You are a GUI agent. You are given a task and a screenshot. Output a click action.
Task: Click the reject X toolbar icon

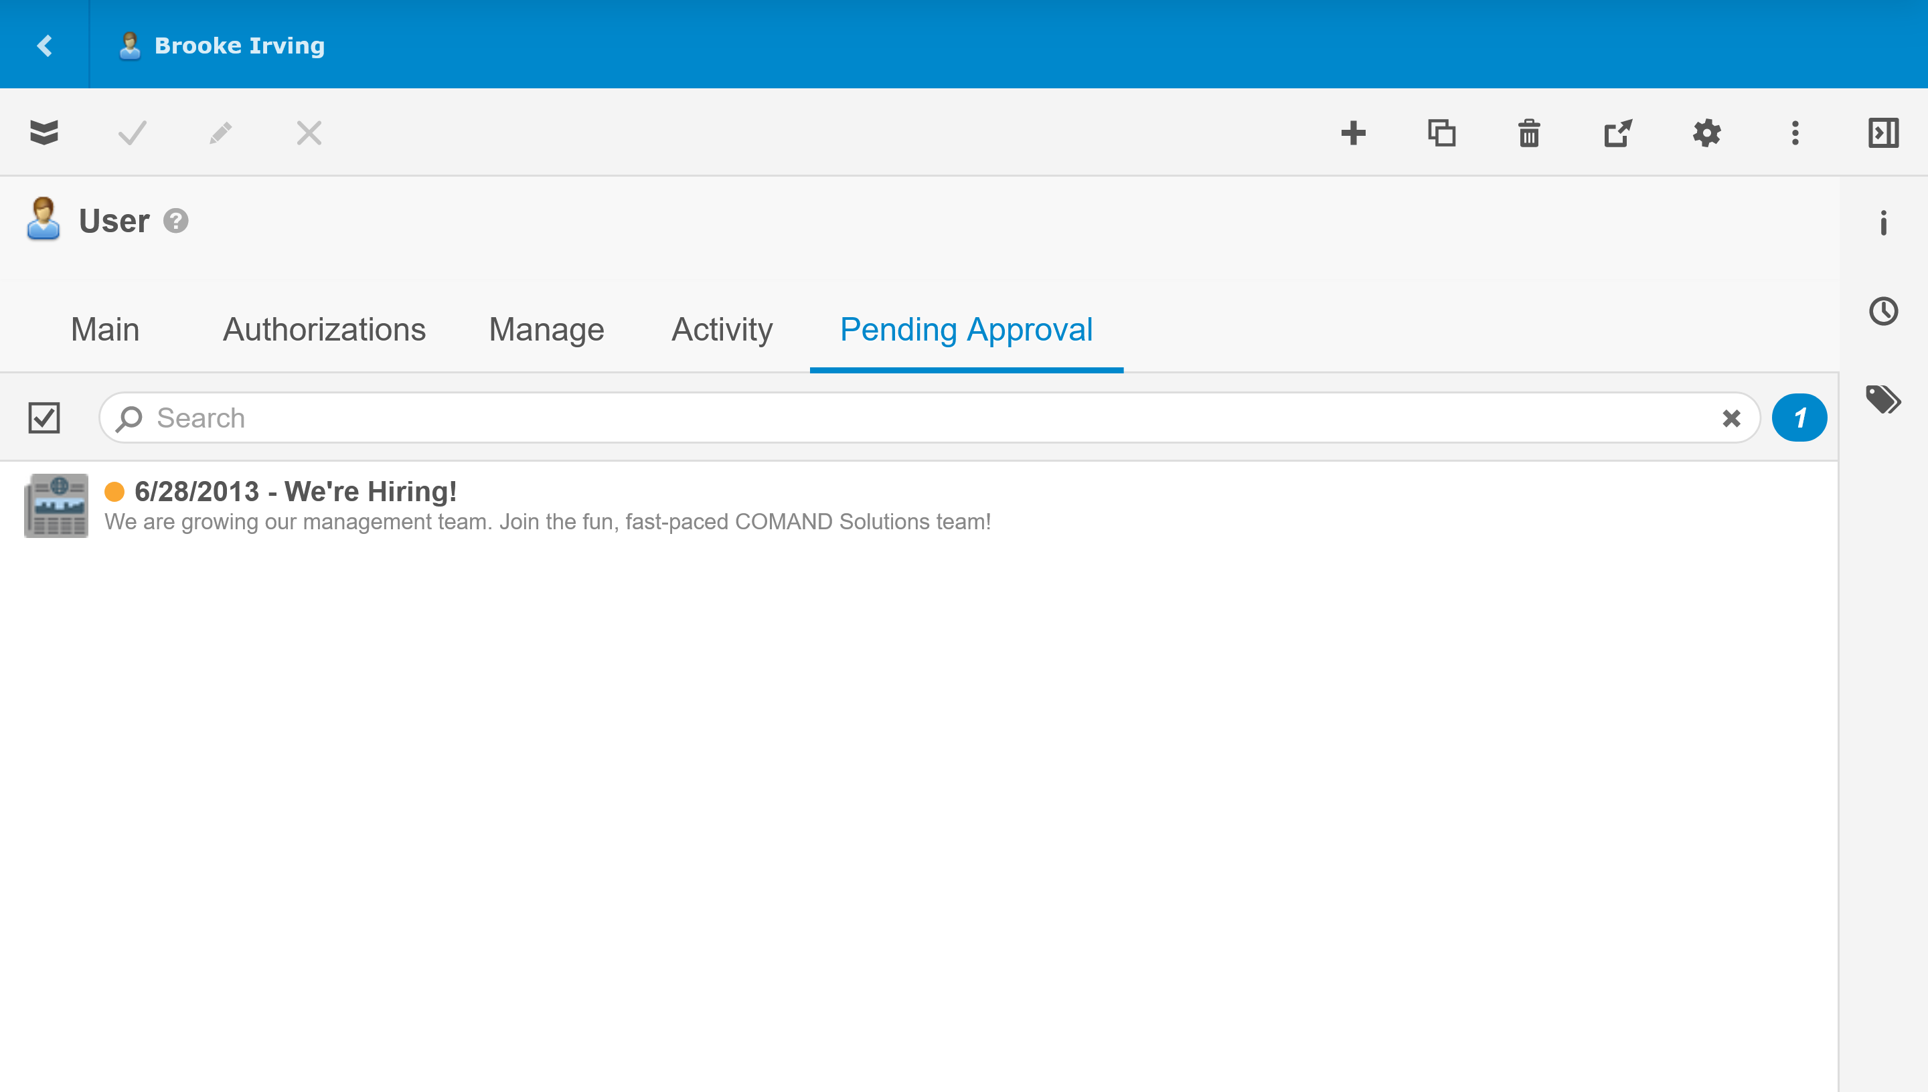point(309,132)
